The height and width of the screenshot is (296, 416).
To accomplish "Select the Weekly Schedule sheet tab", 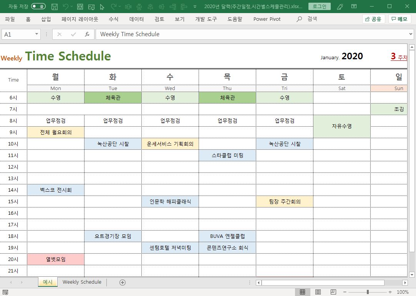I will pyautogui.click(x=82, y=282).
